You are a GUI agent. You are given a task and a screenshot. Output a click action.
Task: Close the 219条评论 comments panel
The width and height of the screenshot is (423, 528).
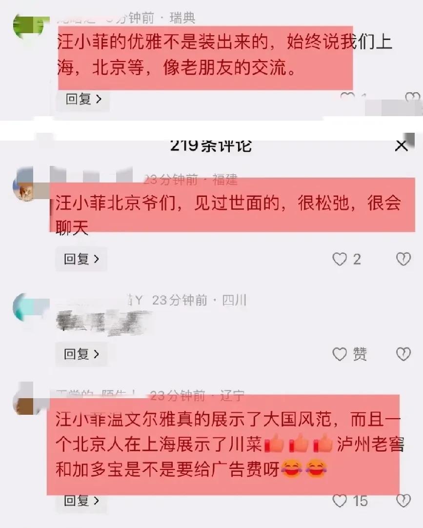click(401, 145)
